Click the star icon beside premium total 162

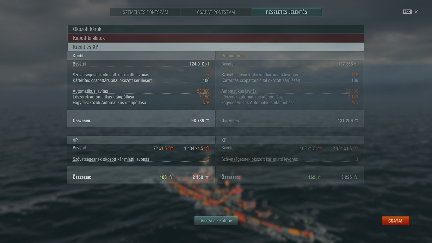click(319, 177)
